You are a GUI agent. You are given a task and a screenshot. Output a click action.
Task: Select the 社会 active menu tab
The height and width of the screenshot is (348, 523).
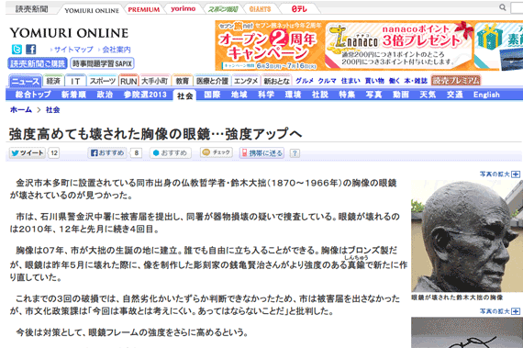point(184,95)
